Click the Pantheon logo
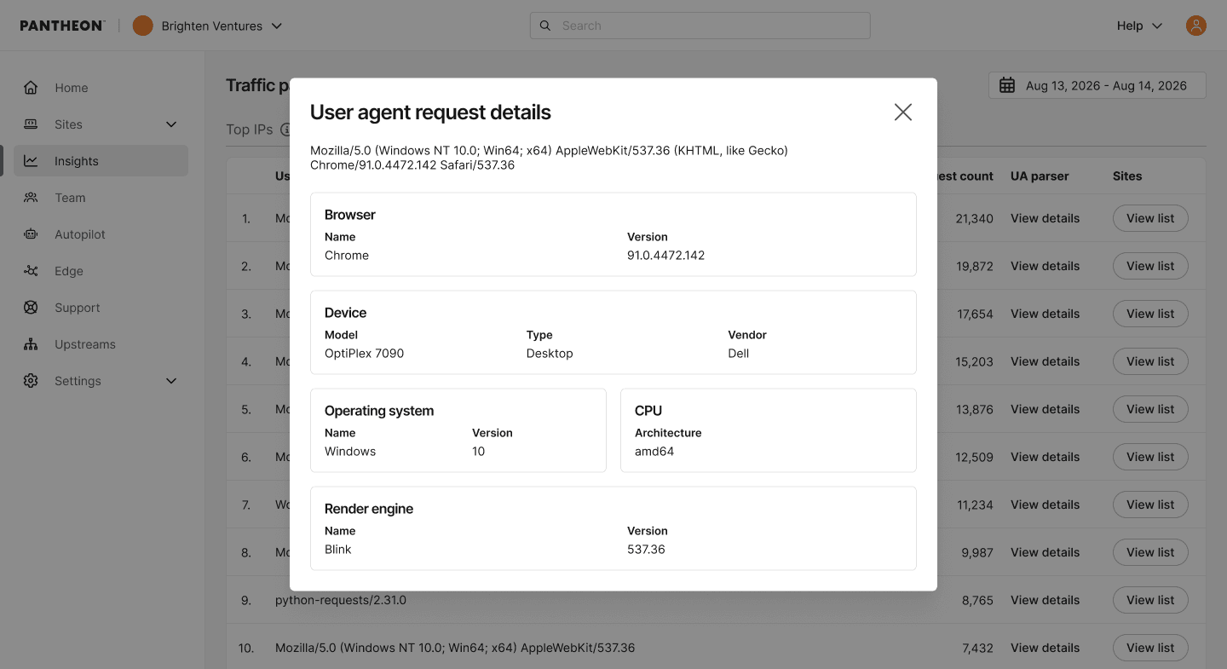 pos(62,26)
